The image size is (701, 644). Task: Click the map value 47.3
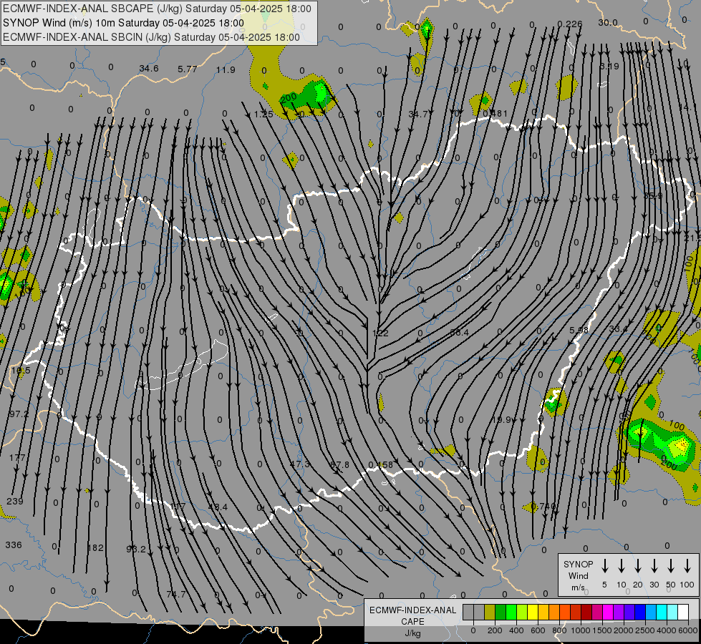[x=299, y=464]
